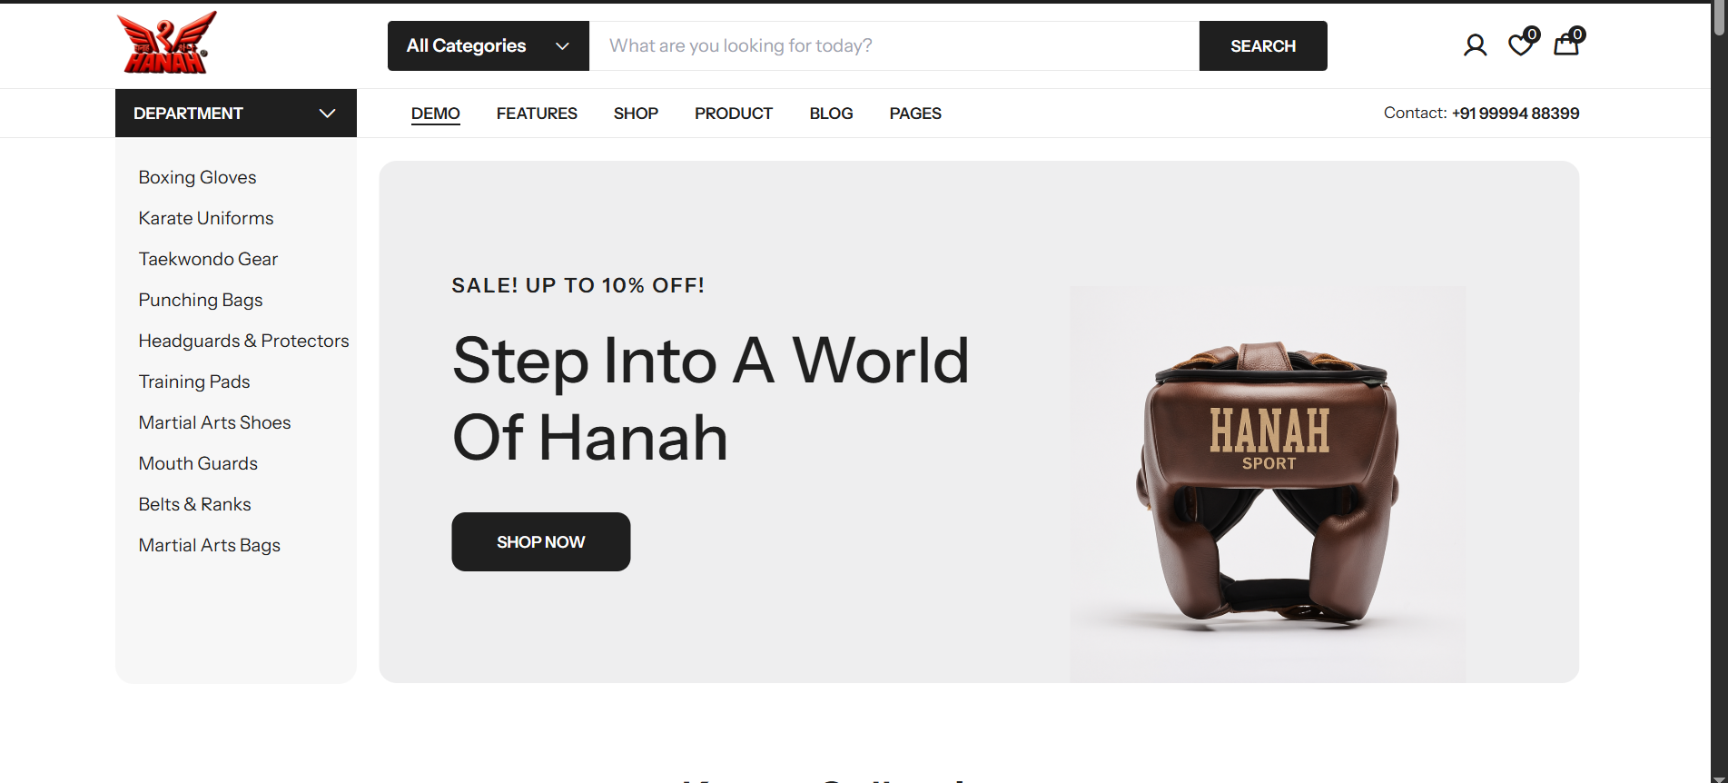Click the search input field
This screenshot has width=1728, height=783.
coord(894,45)
